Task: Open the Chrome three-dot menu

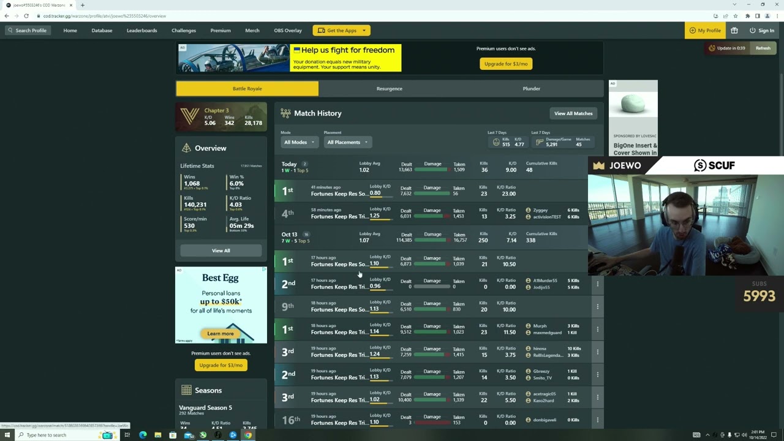Action: tap(777, 16)
